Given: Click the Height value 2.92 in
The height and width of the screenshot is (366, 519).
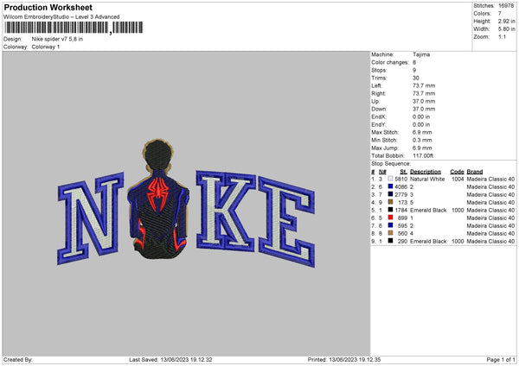Looking at the screenshot, I should 506,21.
